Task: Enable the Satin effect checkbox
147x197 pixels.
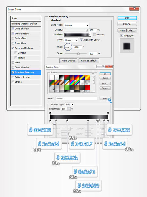Action: tap(13, 63)
